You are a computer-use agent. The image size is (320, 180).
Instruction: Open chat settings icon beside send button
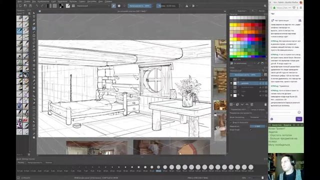coord(272,119)
